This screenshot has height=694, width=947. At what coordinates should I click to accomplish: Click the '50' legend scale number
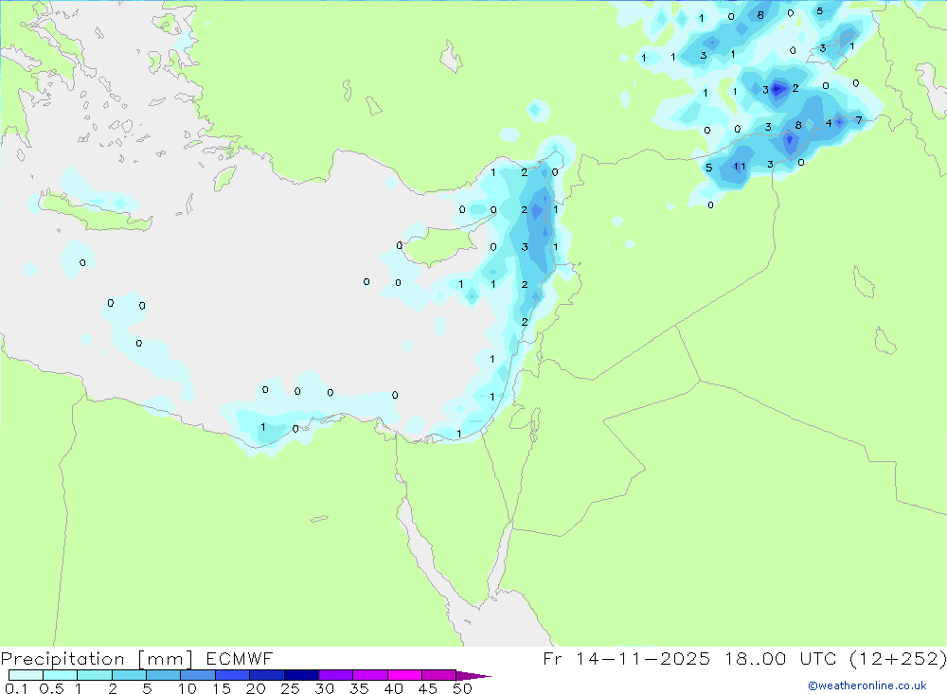(463, 688)
